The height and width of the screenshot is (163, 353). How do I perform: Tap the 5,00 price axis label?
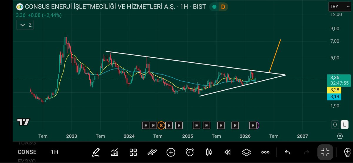pyautogui.click(x=335, y=58)
